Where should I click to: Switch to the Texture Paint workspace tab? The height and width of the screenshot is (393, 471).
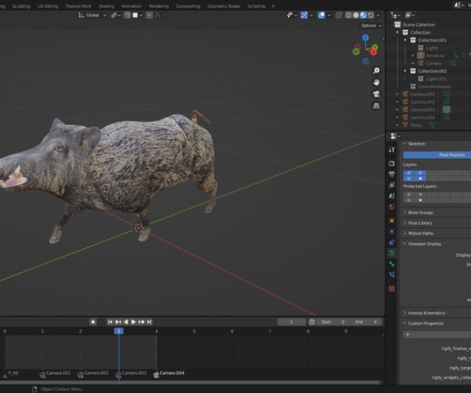(78, 6)
